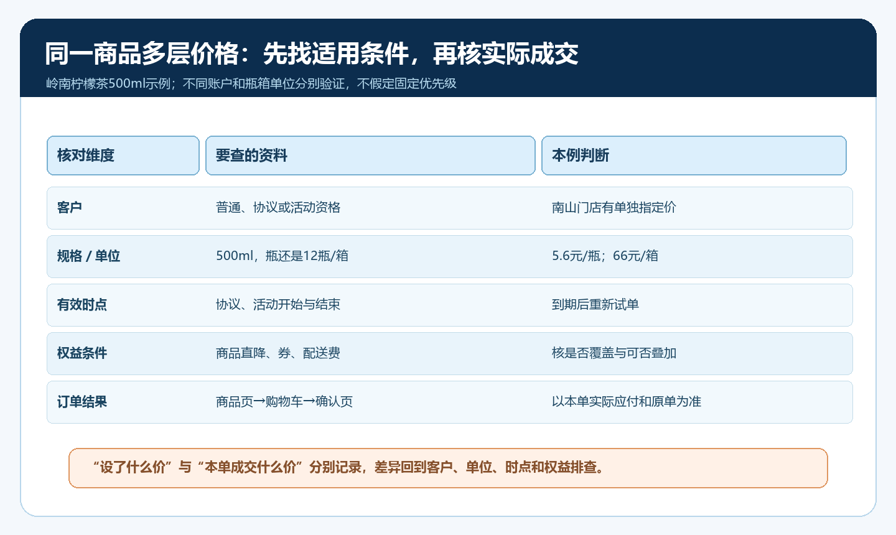
Task: Select the cell 500ml，瓶还是12瓶/箱
Action: coord(282,256)
